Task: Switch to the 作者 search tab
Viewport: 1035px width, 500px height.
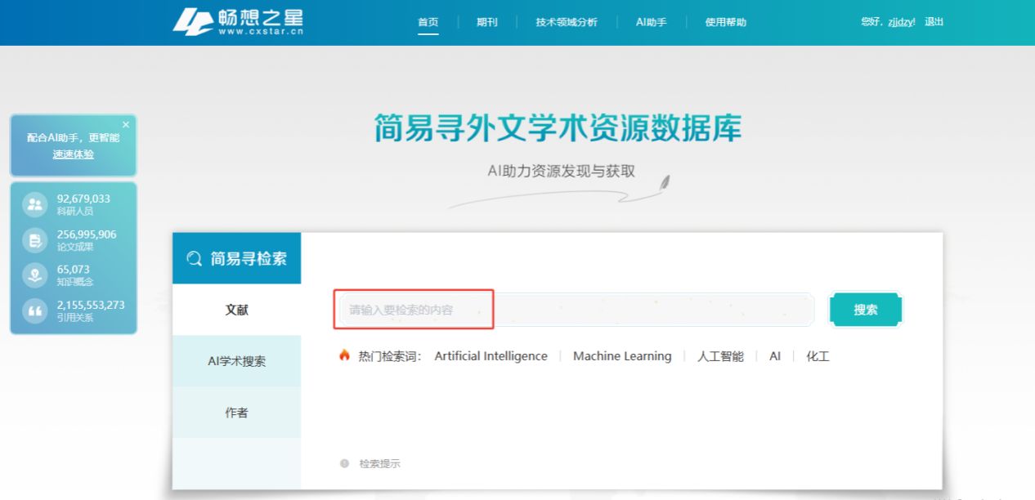Action: (236, 413)
